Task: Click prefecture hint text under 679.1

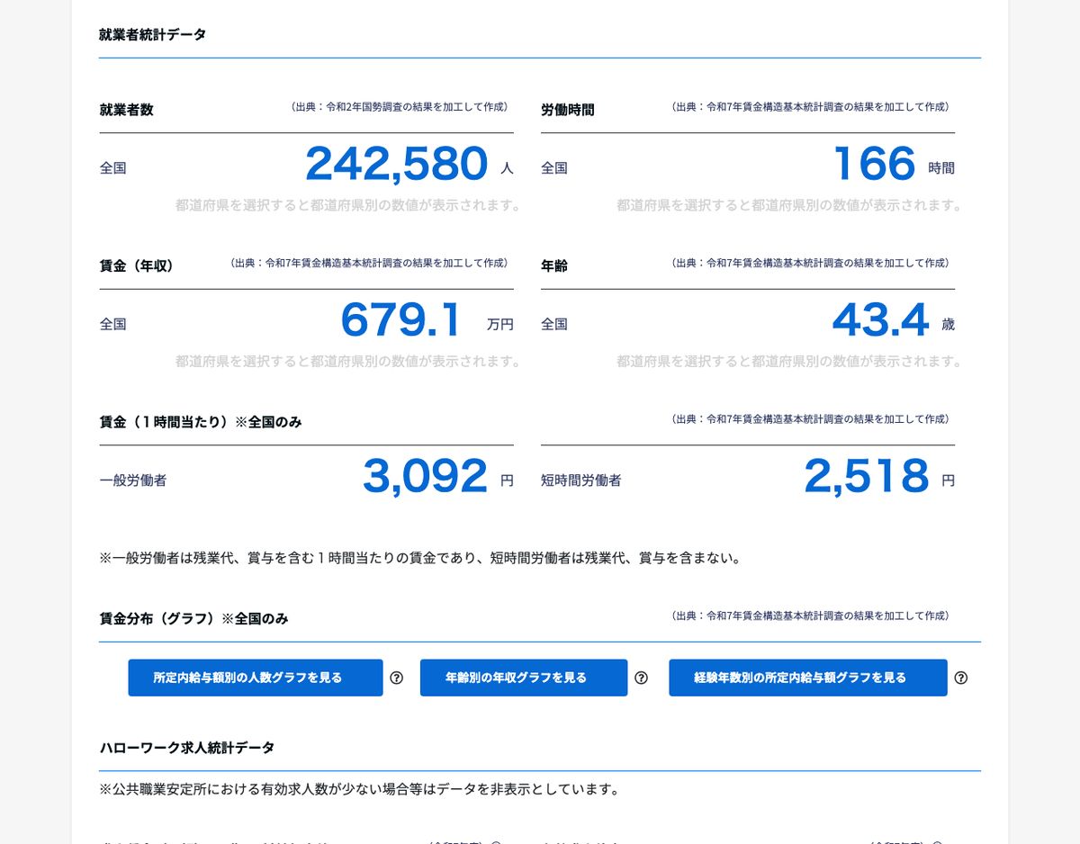Action: [x=349, y=362]
